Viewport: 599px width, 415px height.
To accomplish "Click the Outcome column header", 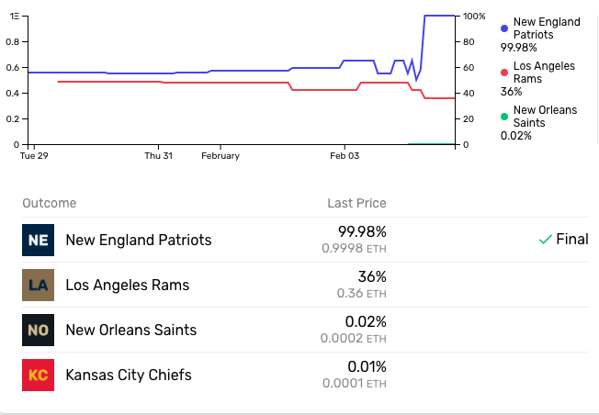I will pos(50,203).
